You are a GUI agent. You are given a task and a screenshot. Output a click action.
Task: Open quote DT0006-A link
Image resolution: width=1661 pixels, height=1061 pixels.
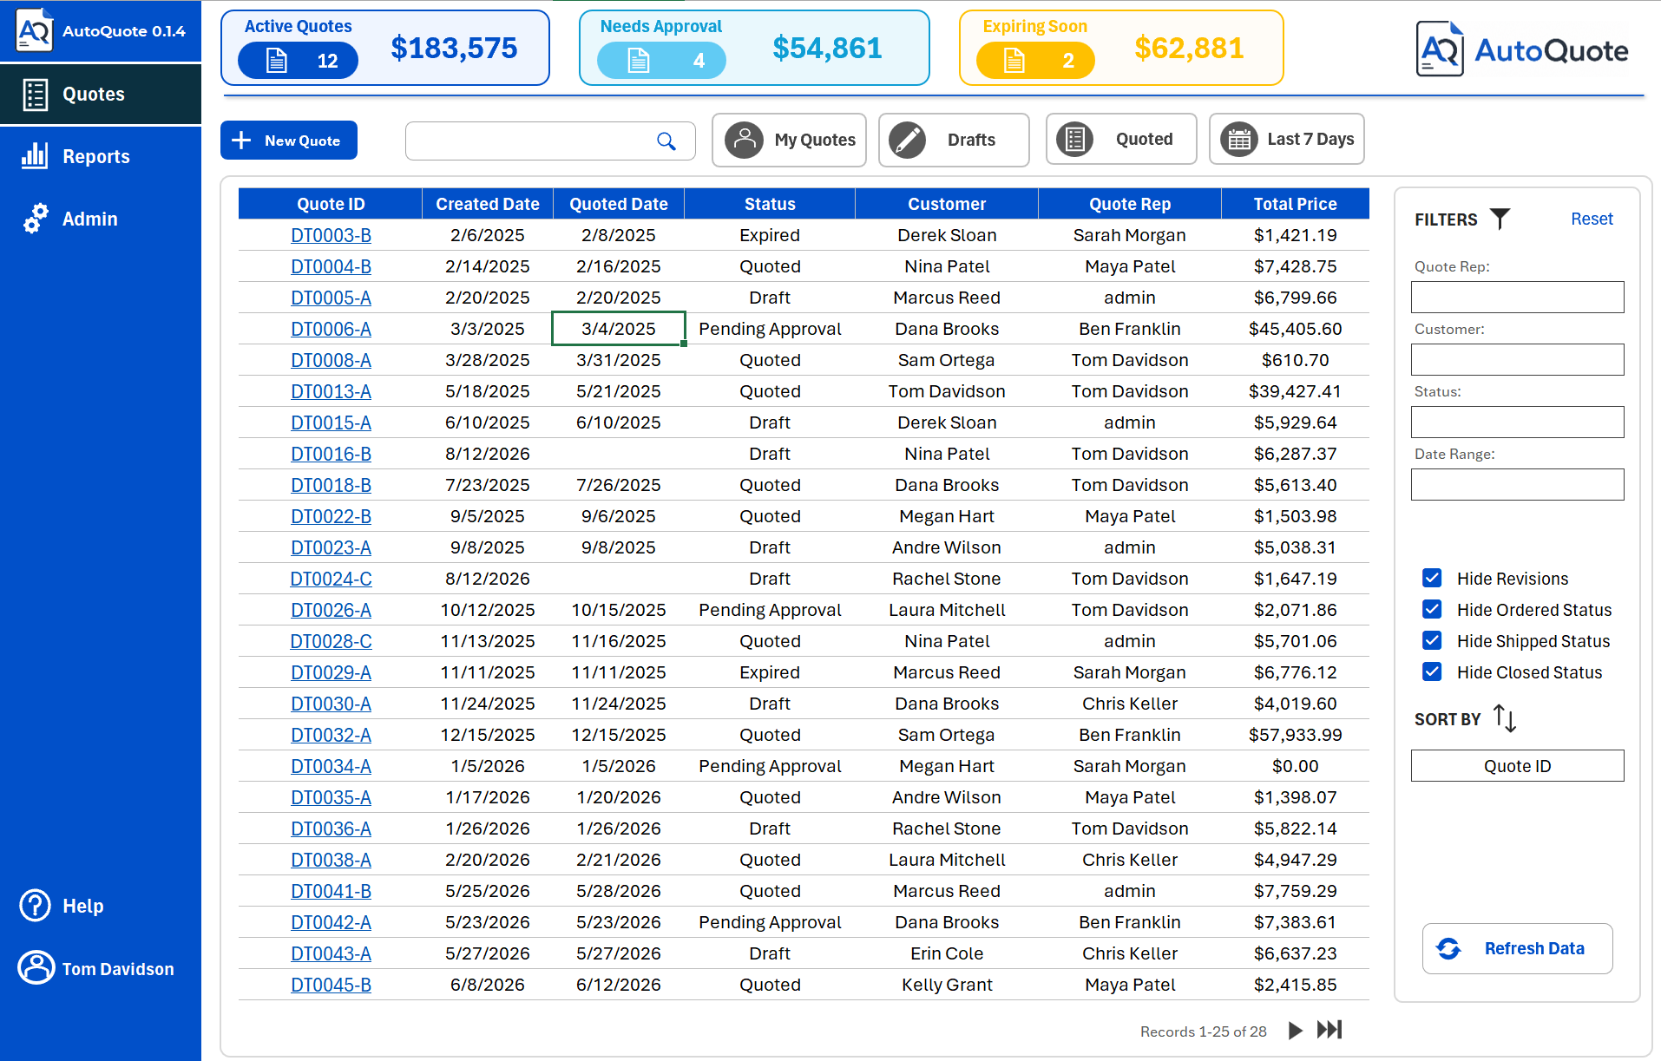[x=331, y=329]
